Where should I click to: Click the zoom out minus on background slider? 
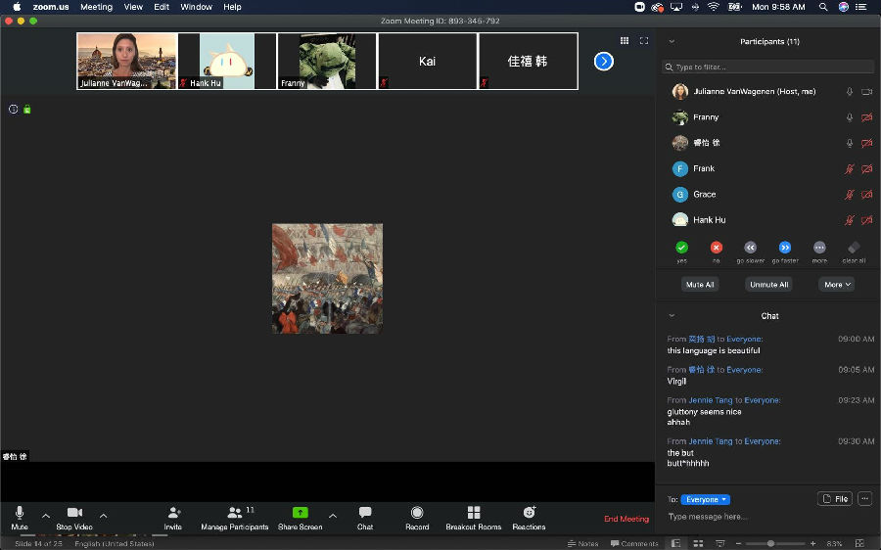[739, 543]
